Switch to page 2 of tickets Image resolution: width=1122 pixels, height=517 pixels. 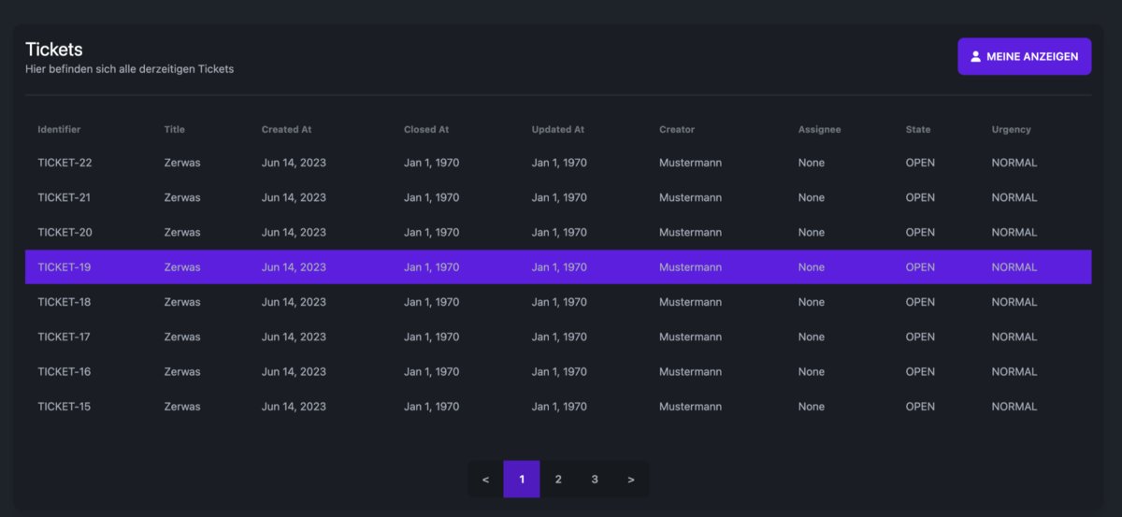click(558, 480)
